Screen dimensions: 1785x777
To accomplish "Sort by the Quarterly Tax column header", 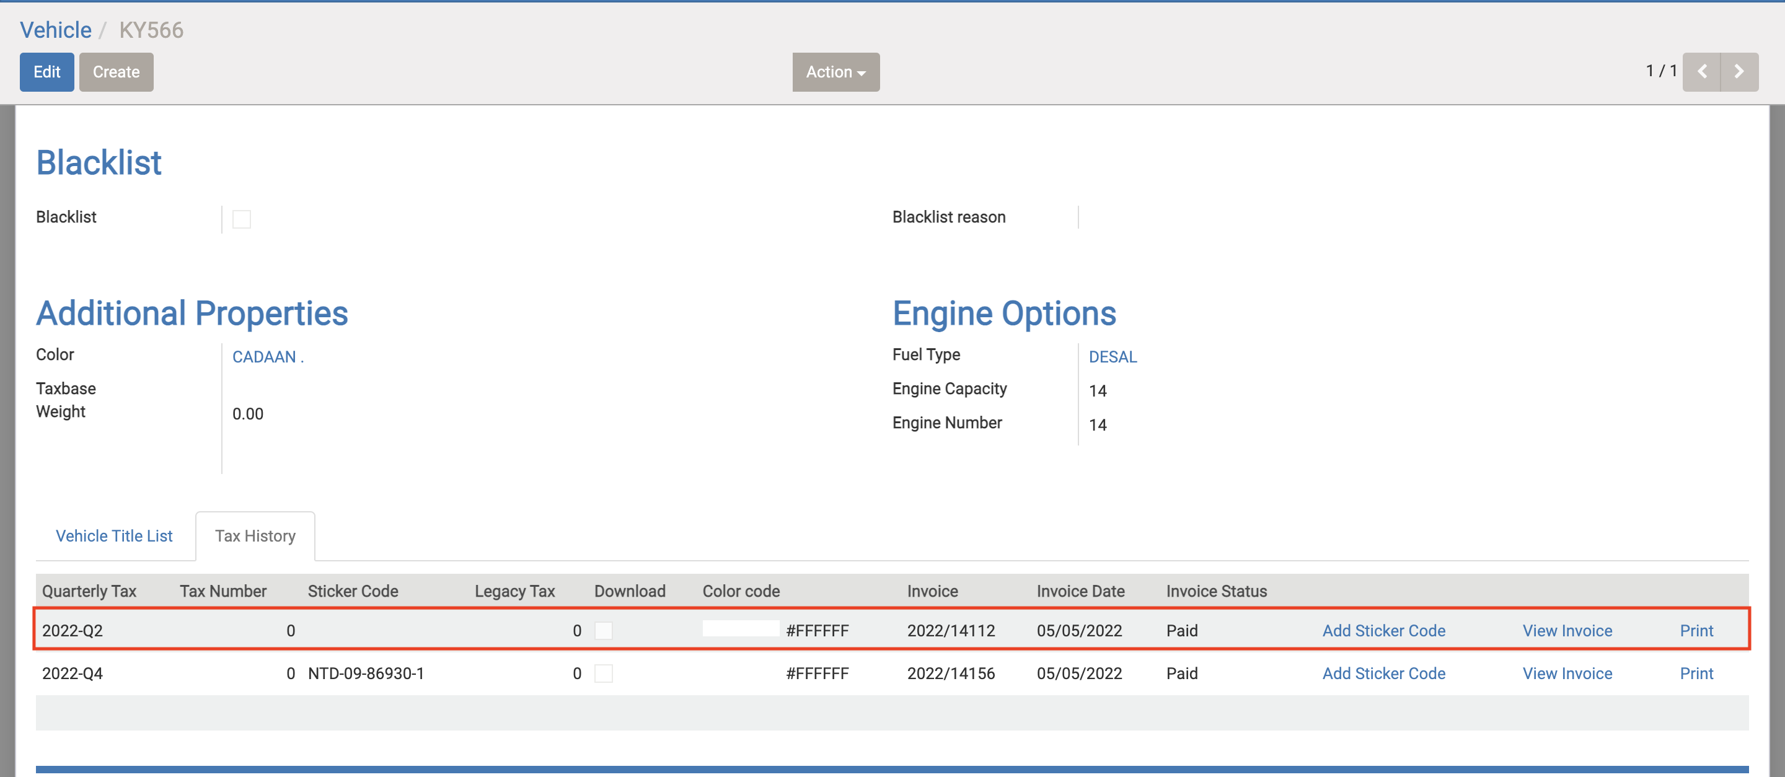I will pyautogui.click(x=89, y=590).
